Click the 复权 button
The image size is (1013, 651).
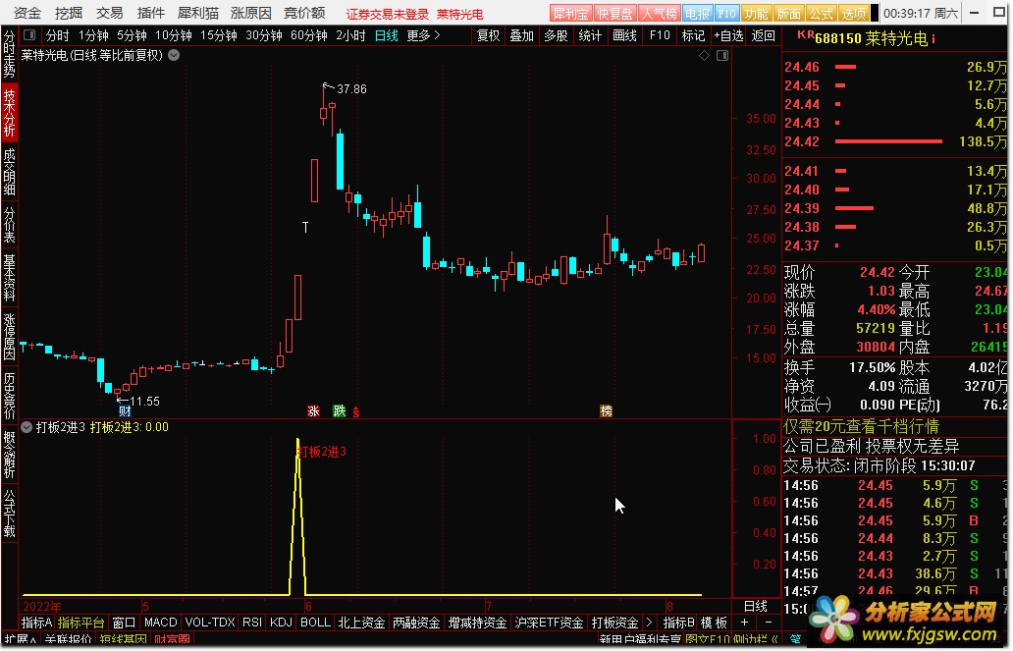[488, 35]
